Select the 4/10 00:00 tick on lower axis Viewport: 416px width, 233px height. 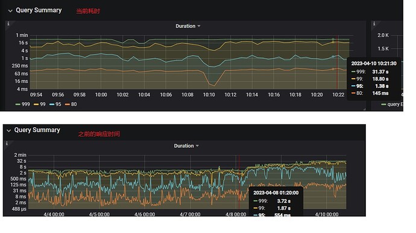pyautogui.click(x=327, y=214)
